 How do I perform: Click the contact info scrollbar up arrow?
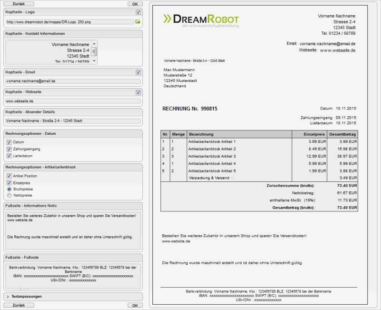pos(94,43)
